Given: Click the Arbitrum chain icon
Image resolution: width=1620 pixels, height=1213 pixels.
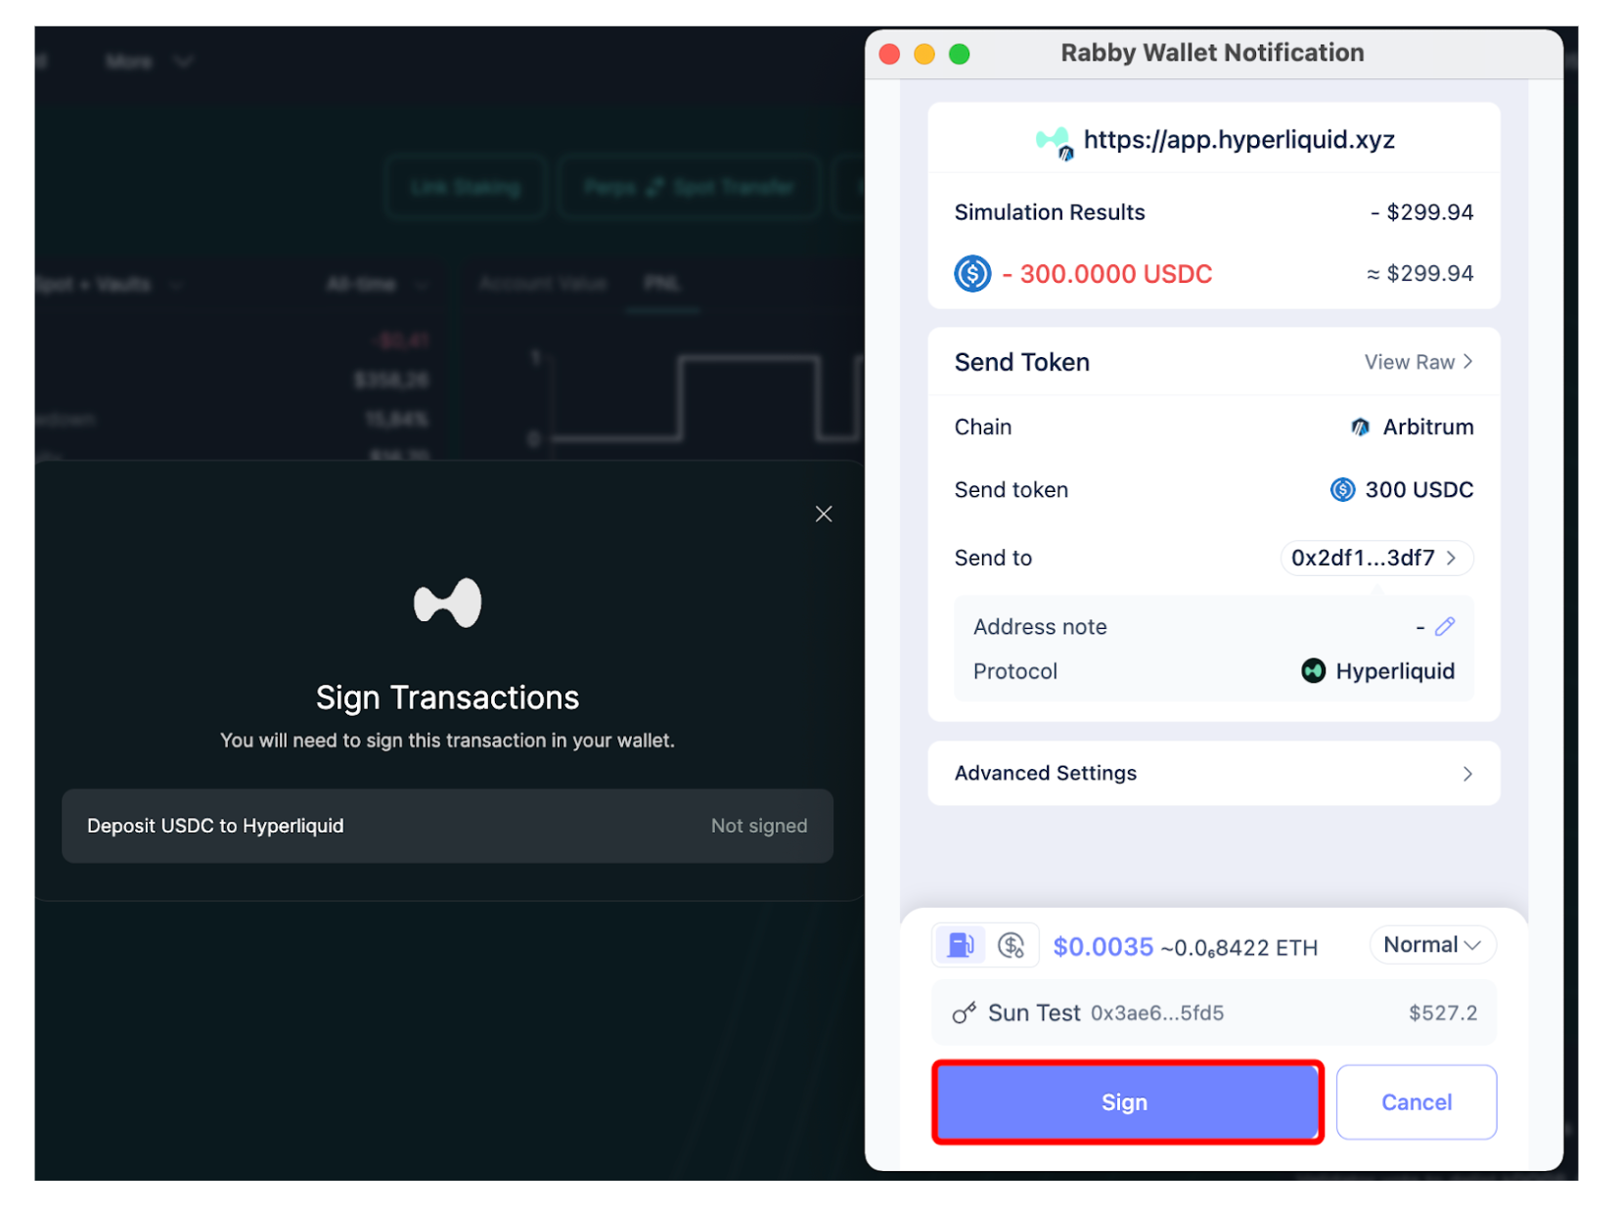Looking at the screenshot, I should (1360, 427).
